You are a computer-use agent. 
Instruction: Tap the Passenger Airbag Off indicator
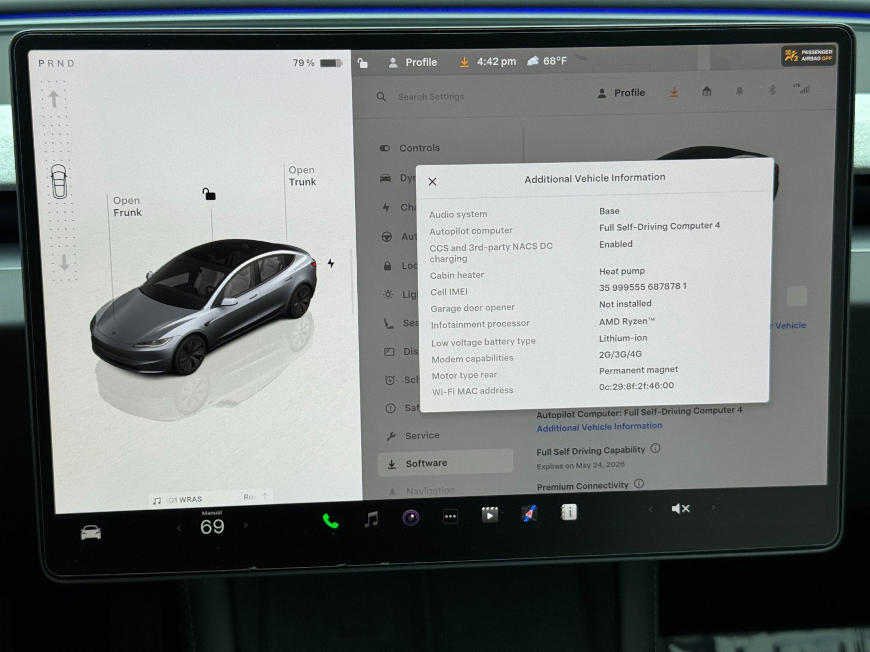click(x=808, y=55)
